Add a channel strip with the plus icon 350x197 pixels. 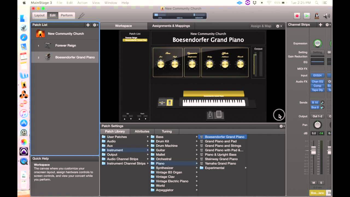tap(320, 25)
